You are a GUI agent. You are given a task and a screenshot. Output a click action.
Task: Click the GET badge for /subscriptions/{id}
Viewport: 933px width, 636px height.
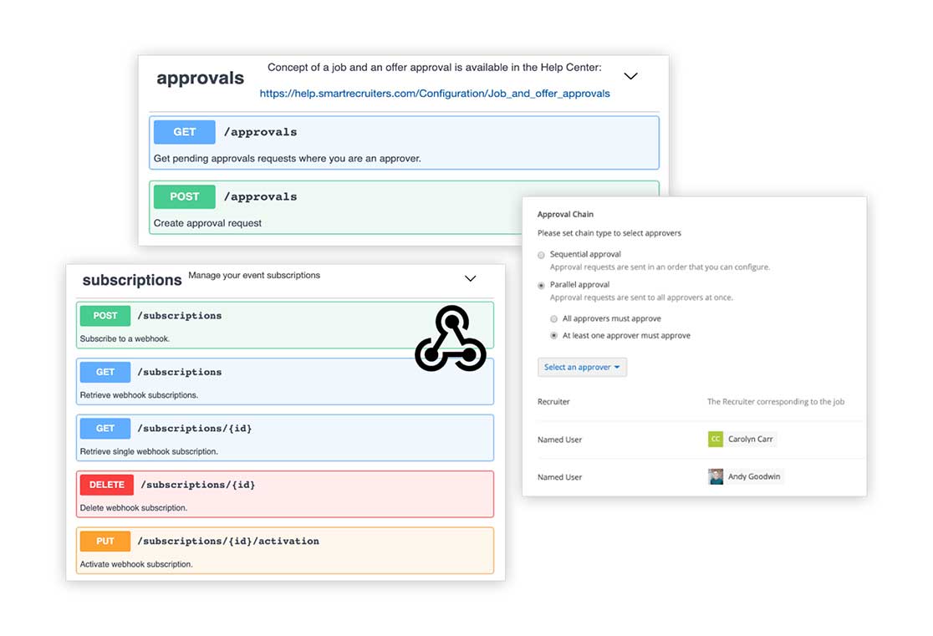pyautogui.click(x=105, y=429)
